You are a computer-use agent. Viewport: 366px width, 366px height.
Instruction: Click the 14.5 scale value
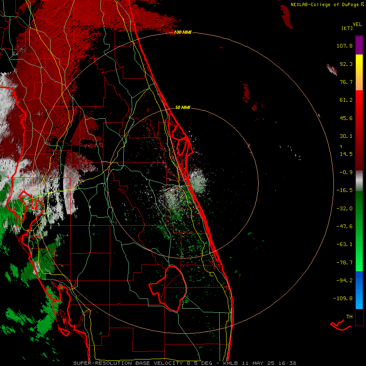(346, 154)
